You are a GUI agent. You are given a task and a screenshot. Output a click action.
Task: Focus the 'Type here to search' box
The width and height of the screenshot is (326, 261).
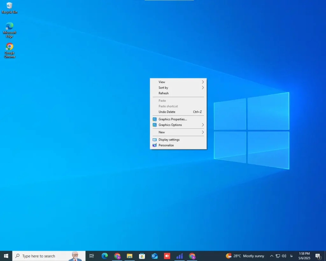[49, 256]
